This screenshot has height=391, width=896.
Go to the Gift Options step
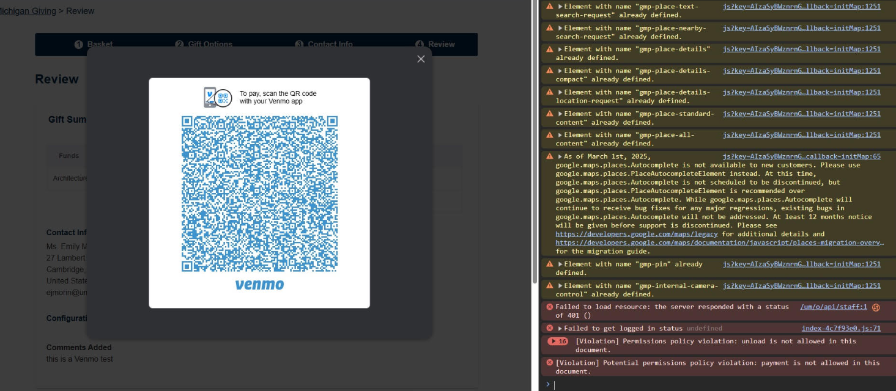click(204, 44)
